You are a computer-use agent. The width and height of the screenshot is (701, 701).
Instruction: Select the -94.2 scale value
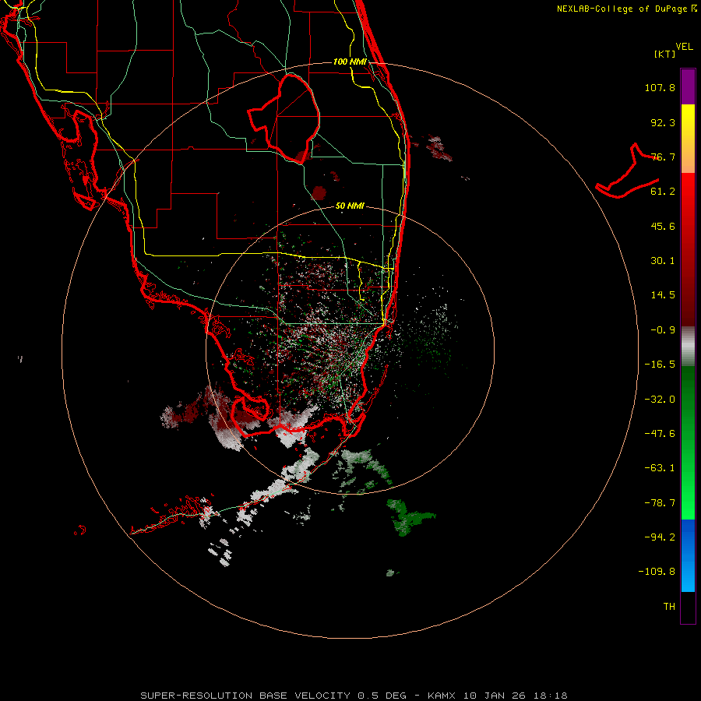(660, 537)
